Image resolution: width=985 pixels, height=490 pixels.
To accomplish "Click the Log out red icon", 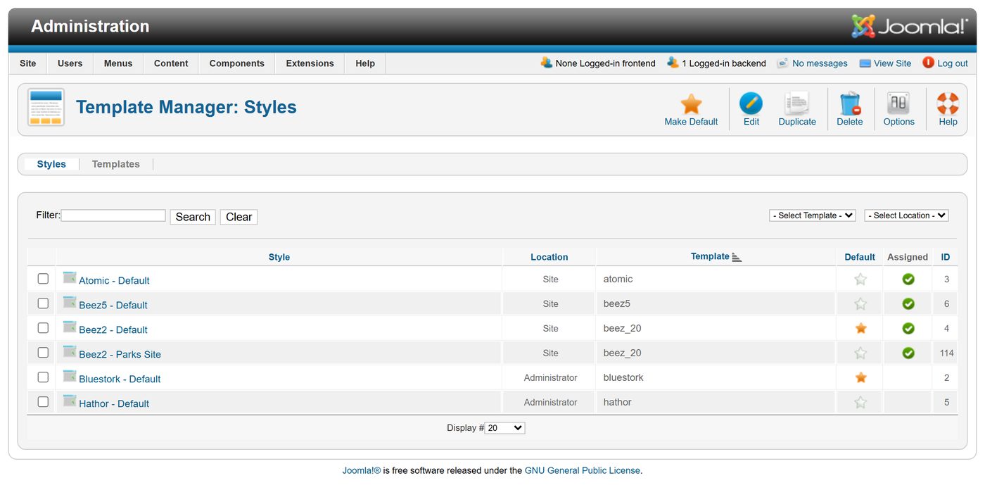I will (928, 63).
